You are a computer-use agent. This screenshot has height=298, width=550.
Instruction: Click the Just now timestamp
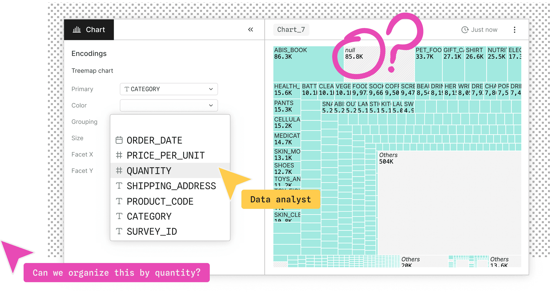(x=484, y=30)
